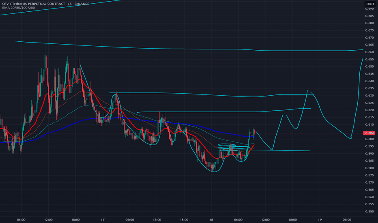Screen dimensions: 378x223
Task: Click the 0.630 price axis label
Action: point(369,95)
